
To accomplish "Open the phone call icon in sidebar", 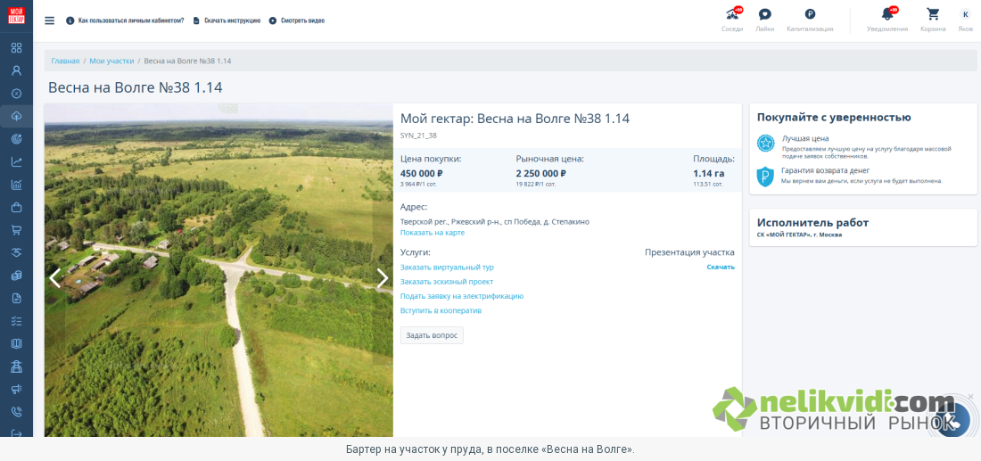I will (16, 412).
